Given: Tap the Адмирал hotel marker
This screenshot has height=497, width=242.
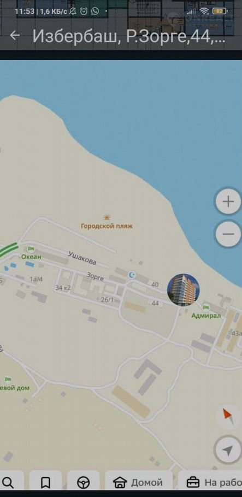Looking at the screenshot, I should click(206, 307).
